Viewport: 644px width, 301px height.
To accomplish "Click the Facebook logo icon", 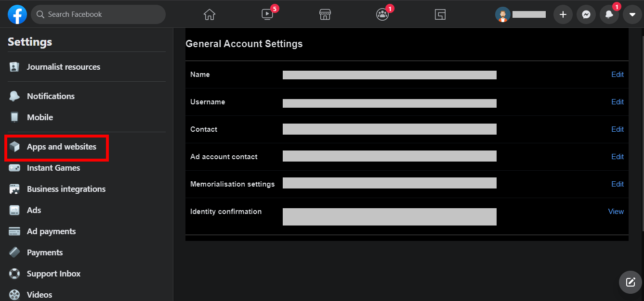I will pos(17,14).
